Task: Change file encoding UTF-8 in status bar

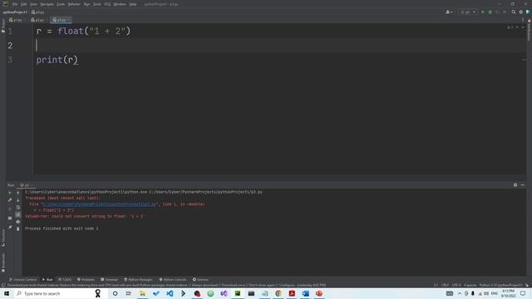Action: pyautogui.click(x=456, y=285)
